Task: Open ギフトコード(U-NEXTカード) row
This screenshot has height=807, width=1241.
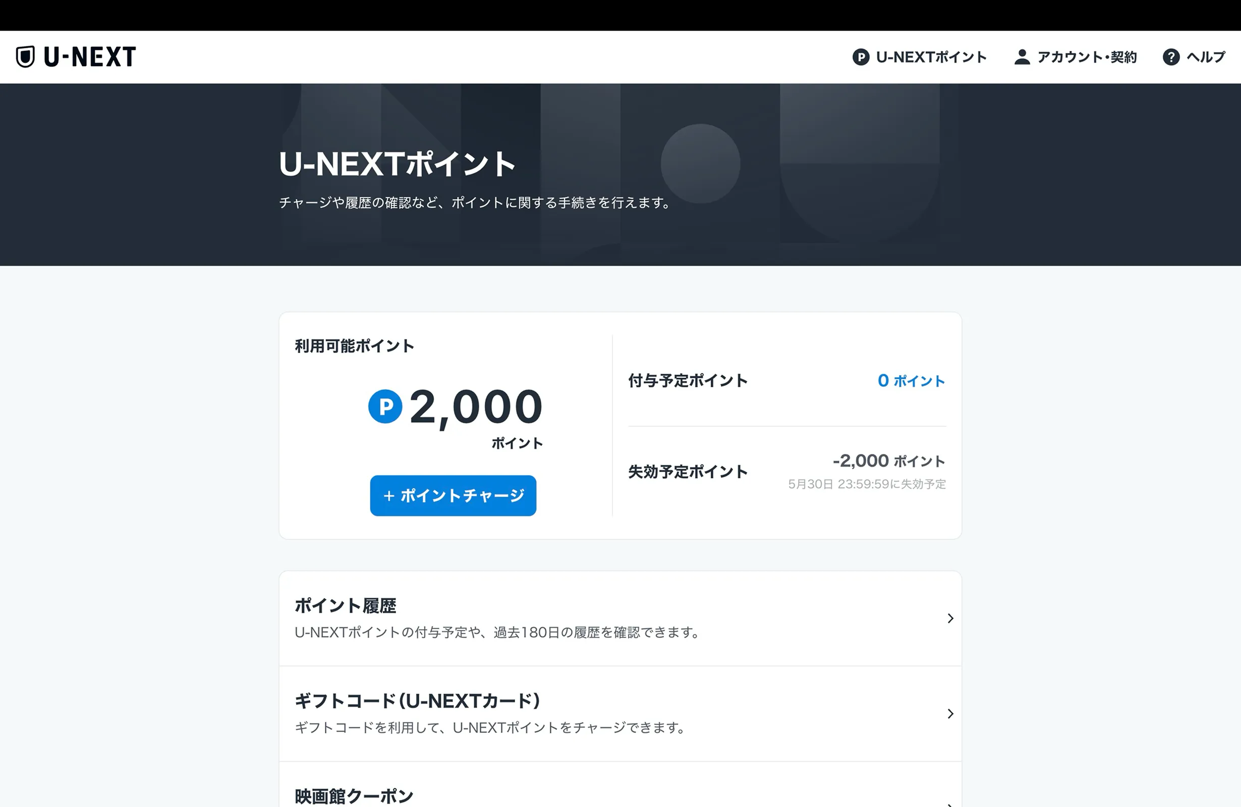Action: coord(620,714)
